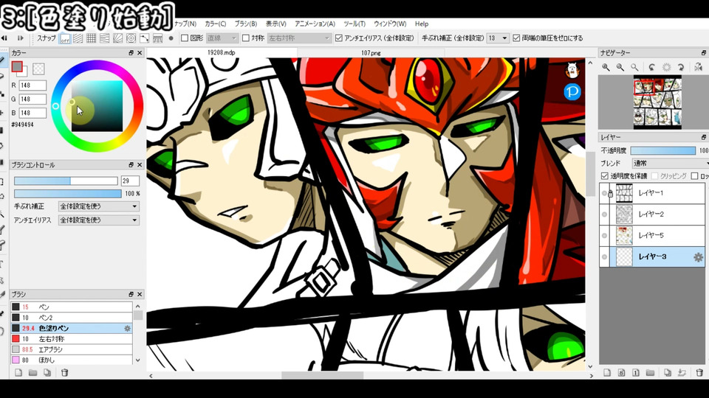
Task: Open the Help menu
Action: click(x=422, y=24)
